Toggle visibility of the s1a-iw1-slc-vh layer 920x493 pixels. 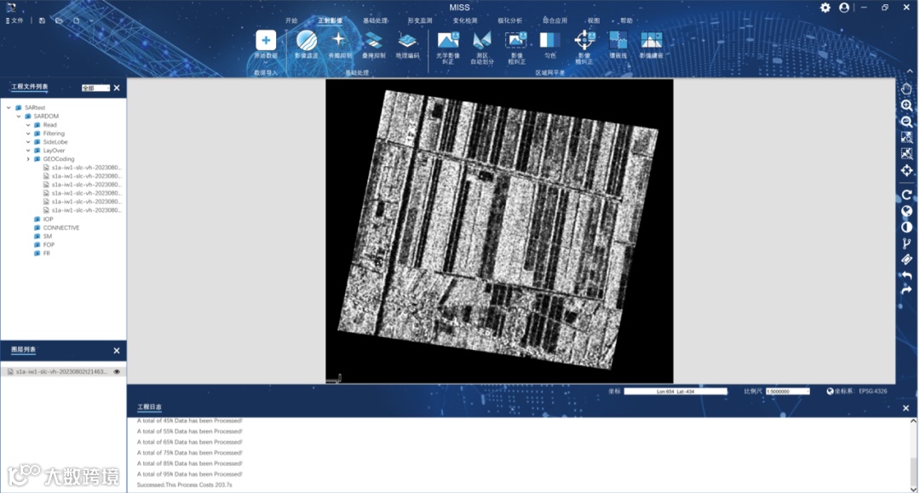117,372
